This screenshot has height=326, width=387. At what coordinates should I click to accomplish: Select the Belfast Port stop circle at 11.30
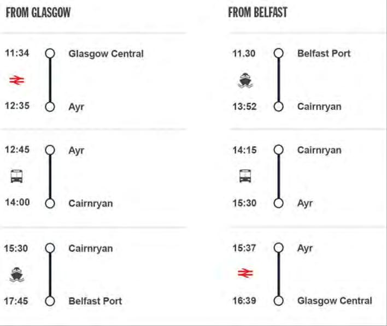pyautogui.click(x=279, y=53)
